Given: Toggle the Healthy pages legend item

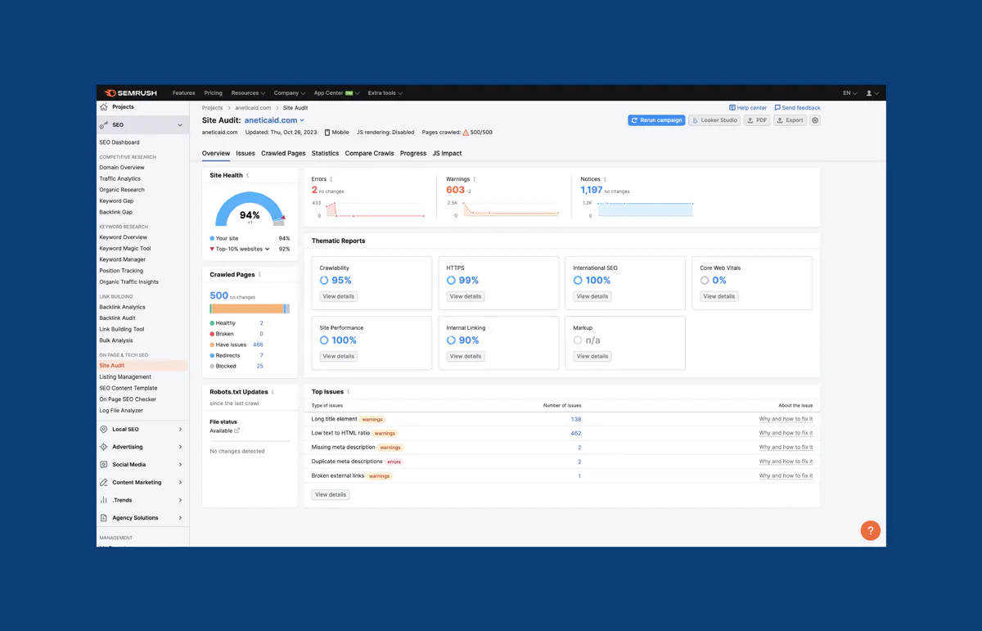Looking at the screenshot, I should [x=223, y=324].
